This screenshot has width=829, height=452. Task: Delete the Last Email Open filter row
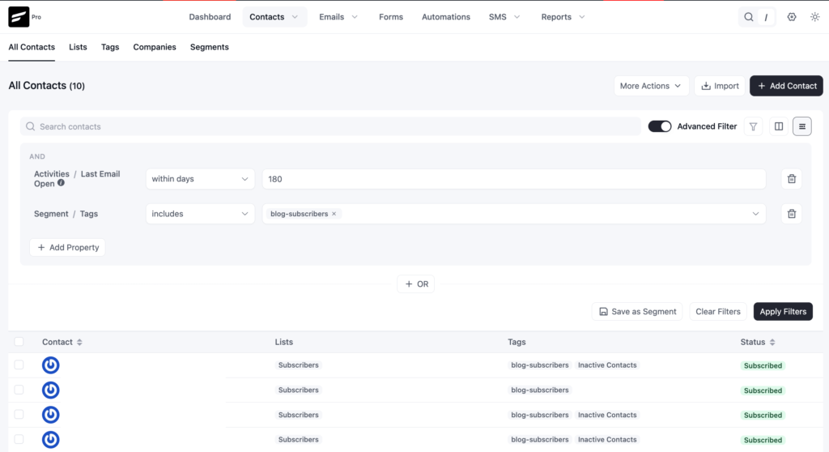[792, 179]
